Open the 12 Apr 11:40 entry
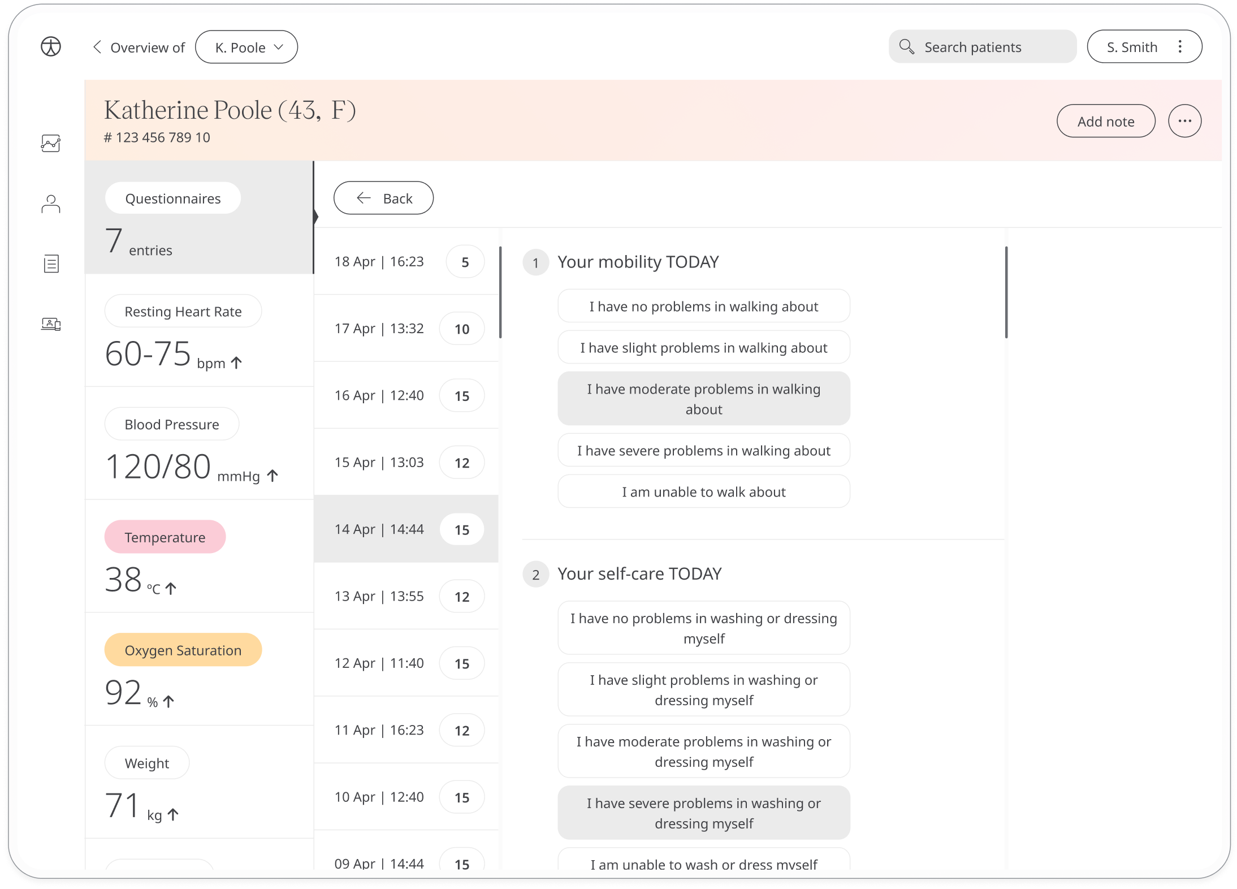This screenshot has height=889, width=1237. pyautogui.click(x=406, y=663)
